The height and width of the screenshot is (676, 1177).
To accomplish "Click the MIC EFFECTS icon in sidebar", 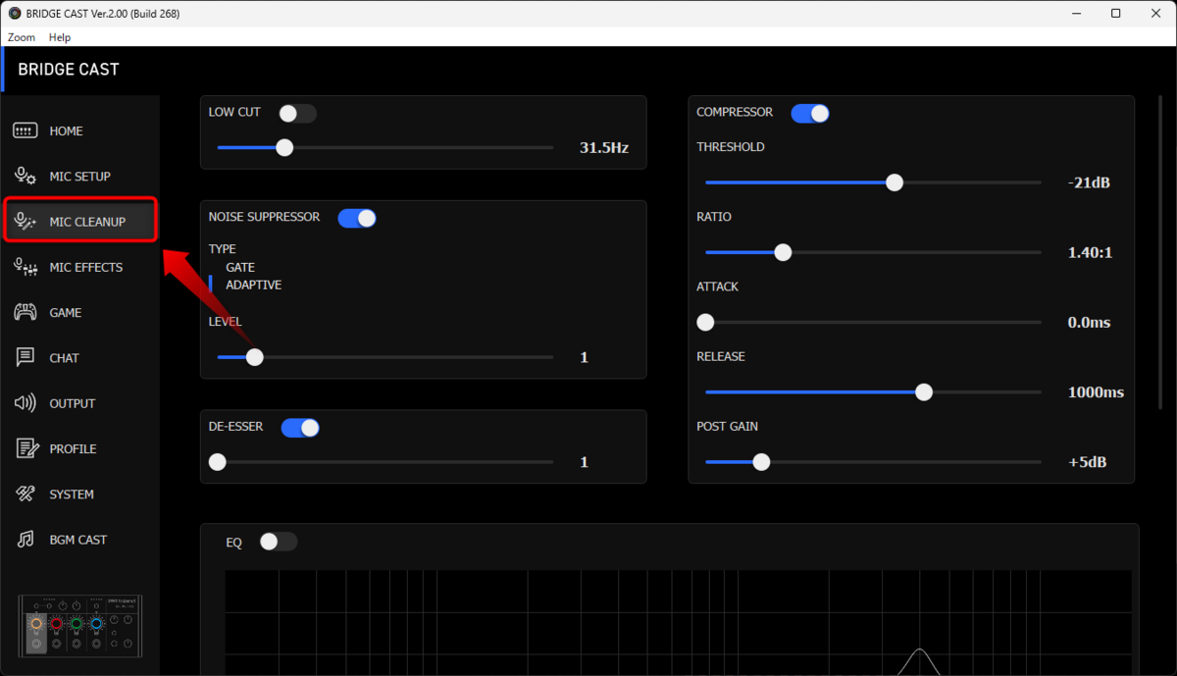I will coord(26,267).
